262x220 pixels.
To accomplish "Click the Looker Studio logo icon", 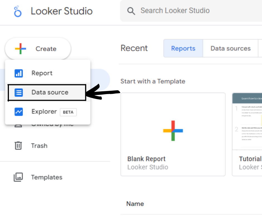I will (18, 11).
